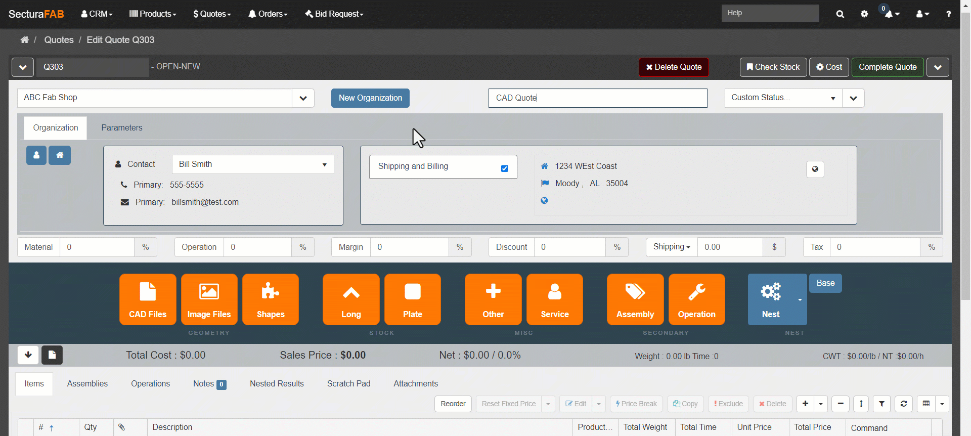
Task: Open the Quotes menu in navbar
Action: tap(212, 14)
